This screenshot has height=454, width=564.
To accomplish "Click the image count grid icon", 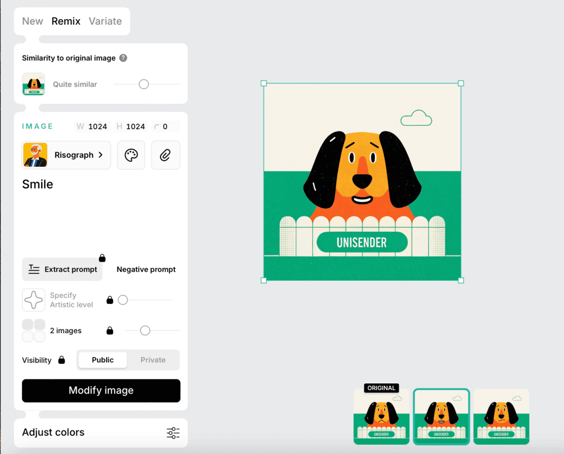I will (x=33, y=330).
